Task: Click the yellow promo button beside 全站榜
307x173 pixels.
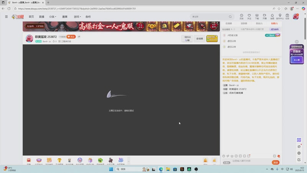Action: [x=212, y=38]
